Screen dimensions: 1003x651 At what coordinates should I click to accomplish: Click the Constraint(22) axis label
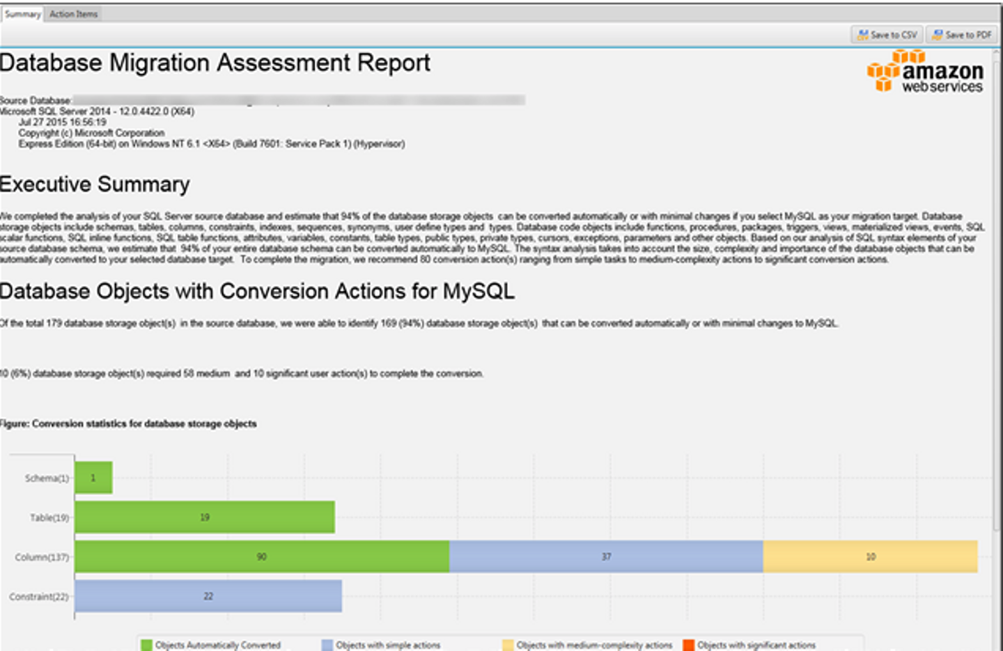pos(39,597)
